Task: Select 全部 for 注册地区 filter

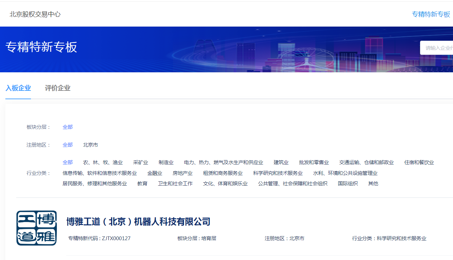Action: 68,145
